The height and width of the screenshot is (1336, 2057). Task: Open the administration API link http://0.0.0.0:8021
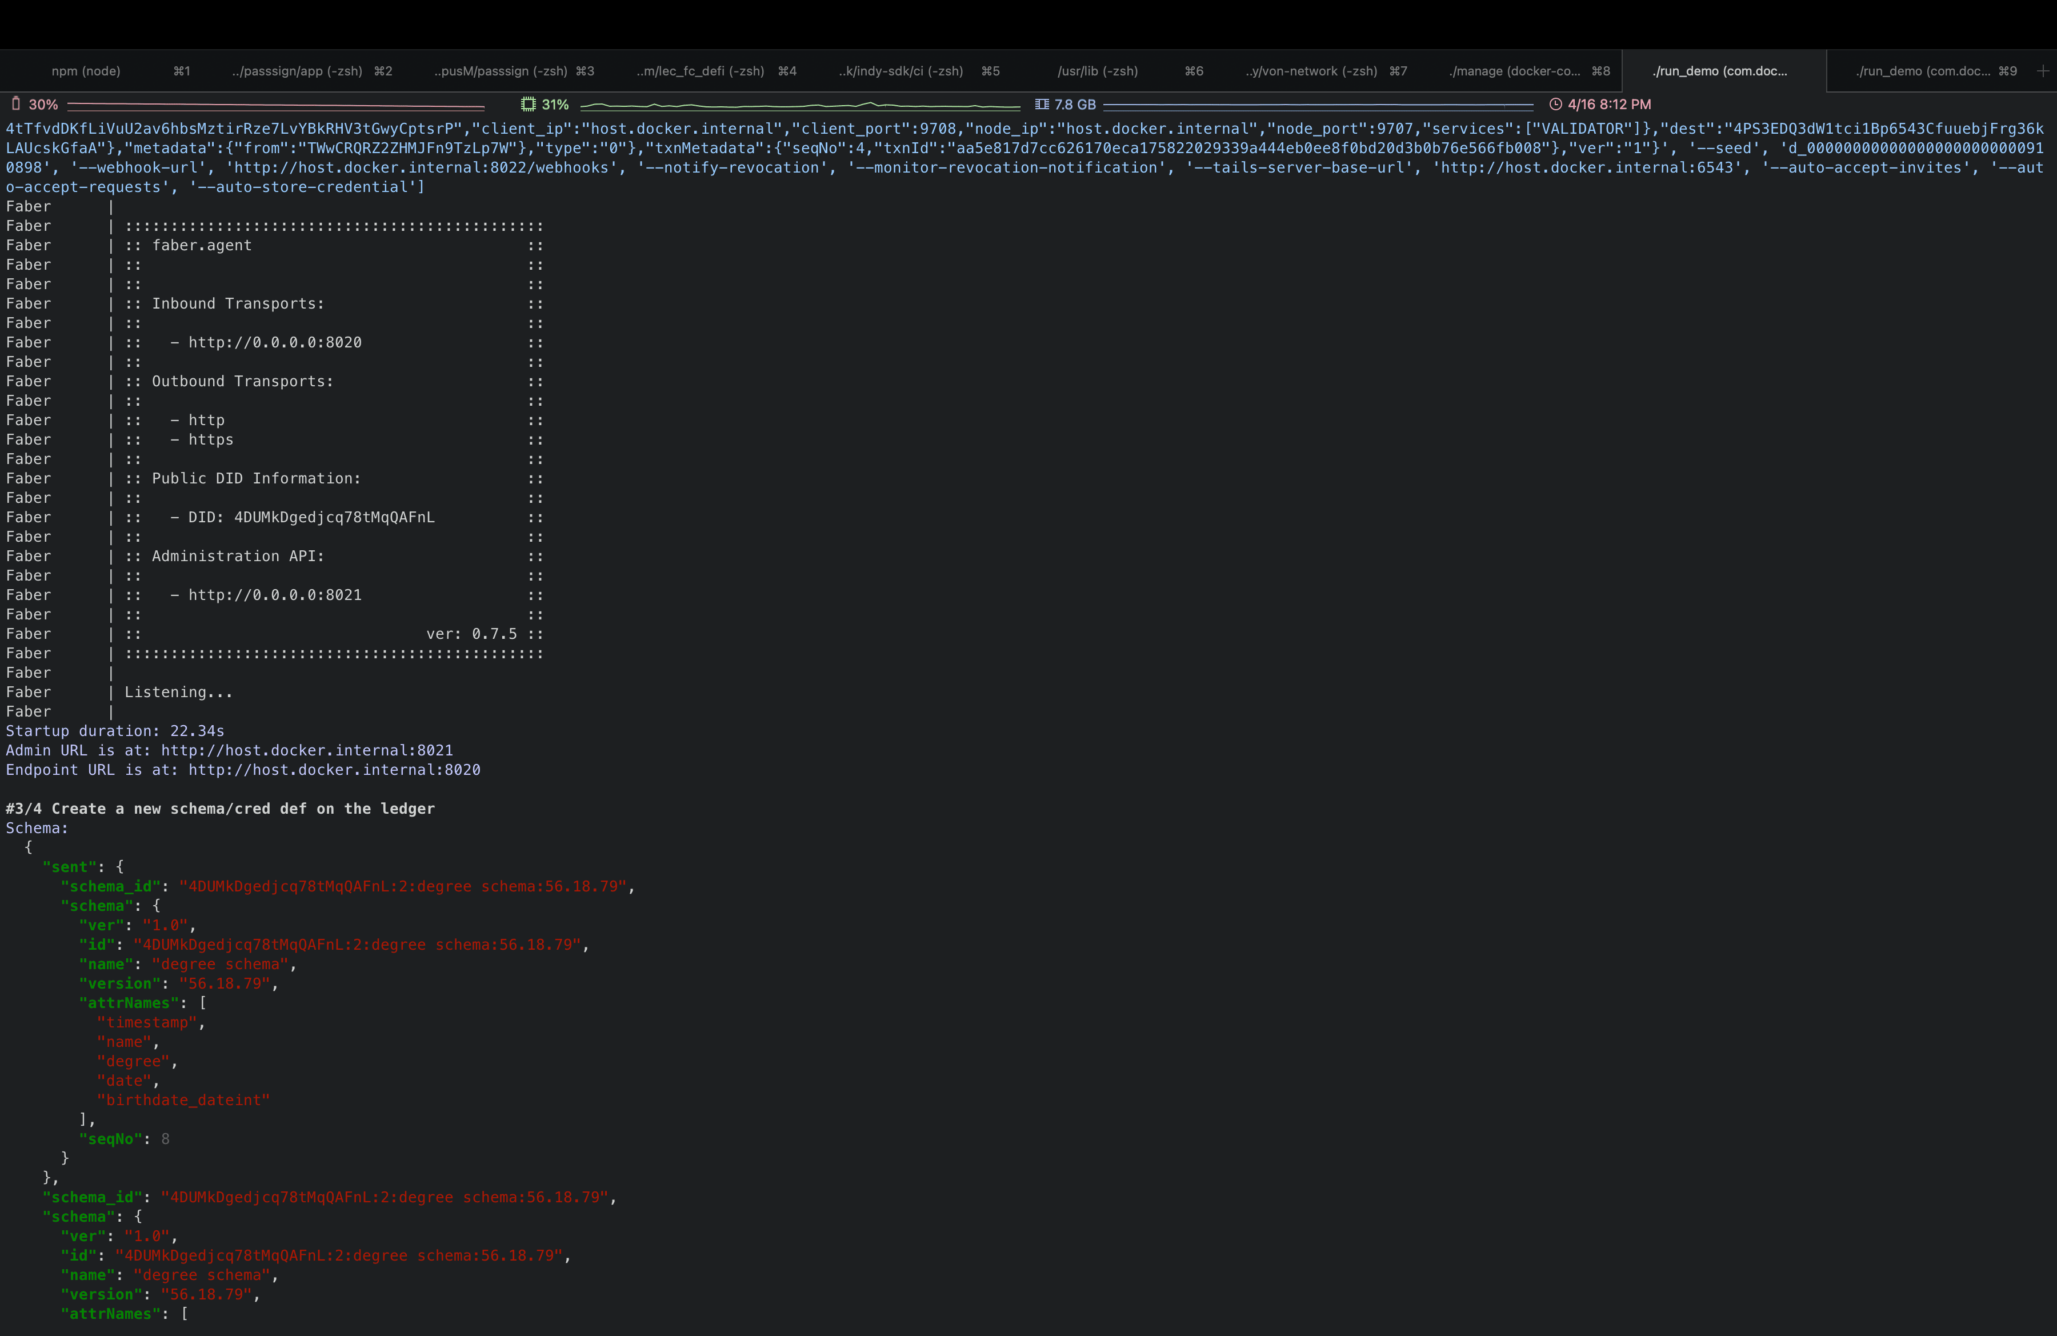pyautogui.click(x=275, y=594)
